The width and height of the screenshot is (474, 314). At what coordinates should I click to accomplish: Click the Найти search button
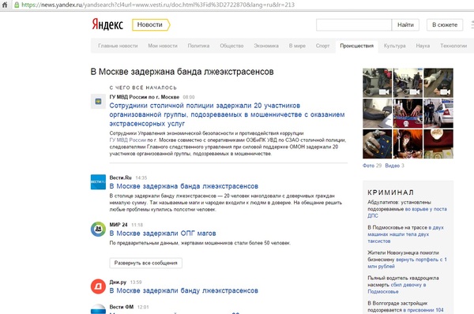point(405,24)
